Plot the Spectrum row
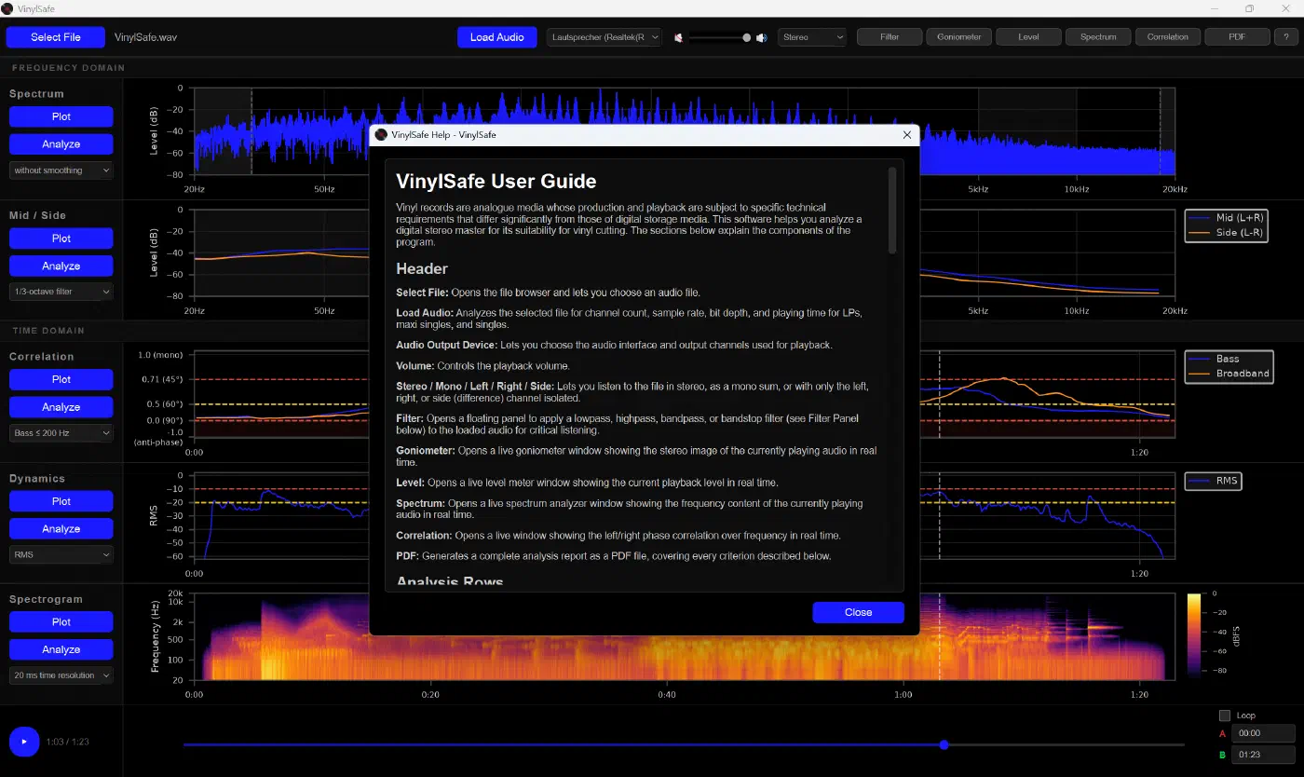The image size is (1304, 777). point(61,116)
